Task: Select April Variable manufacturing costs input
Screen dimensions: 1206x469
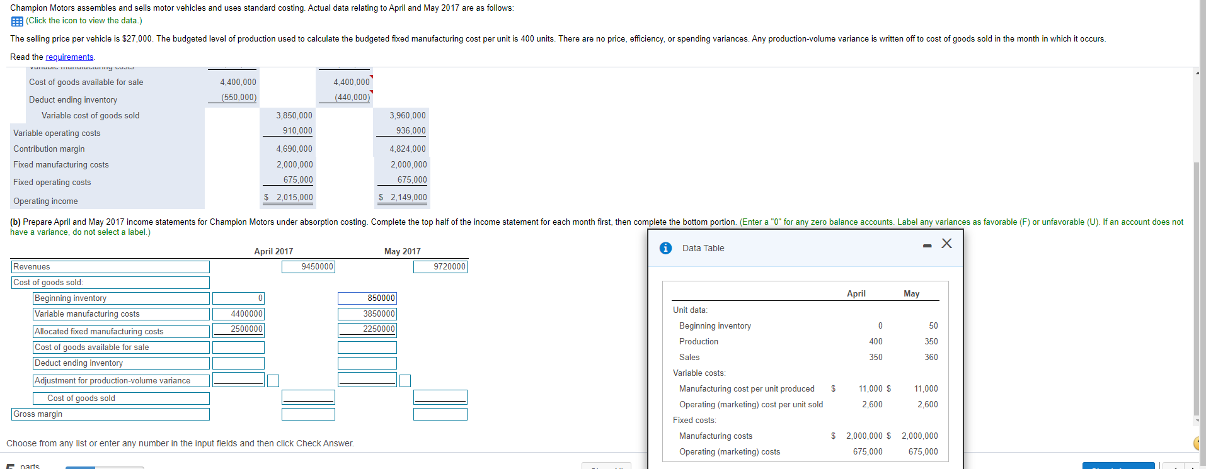Action: pyautogui.click(x=238, y=314)
